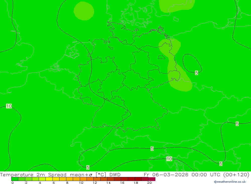251x184 pixels.
Task: Click the legend scale number '20'
Action: (x=149, y=183)
